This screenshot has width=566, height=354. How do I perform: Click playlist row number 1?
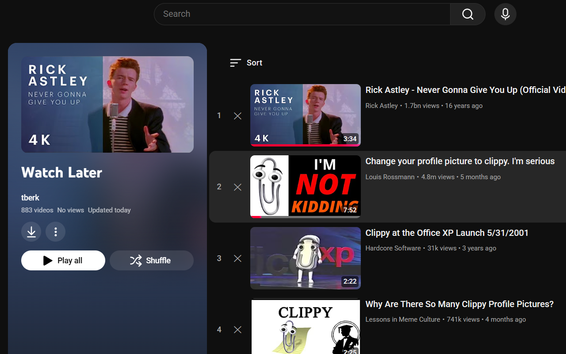219,116
